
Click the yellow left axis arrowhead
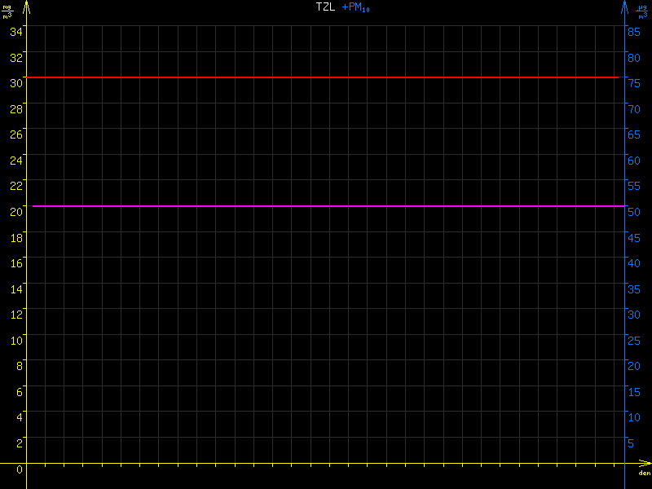click(x=27, y=7)
